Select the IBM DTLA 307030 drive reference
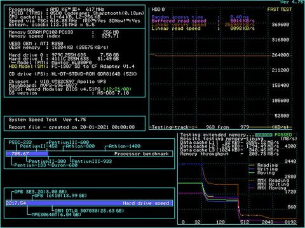 click(x=89, y=211)
